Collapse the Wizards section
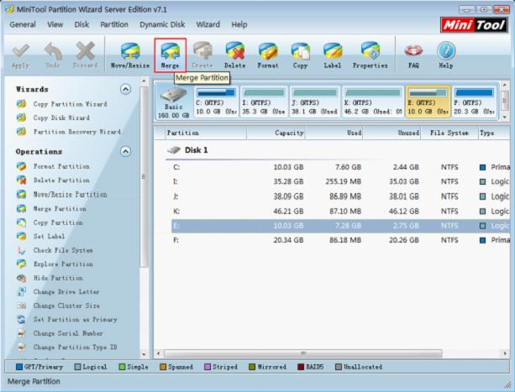Screen dimensions: 515x392 click(x=125, y=89)
